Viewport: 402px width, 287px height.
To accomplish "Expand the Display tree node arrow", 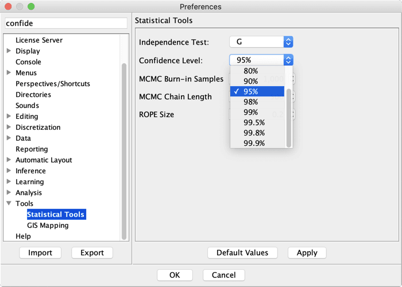I will click(x=9, y=51).
